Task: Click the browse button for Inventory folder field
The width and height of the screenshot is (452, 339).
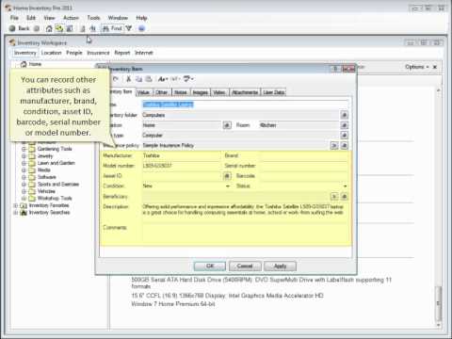Action: 345,115
